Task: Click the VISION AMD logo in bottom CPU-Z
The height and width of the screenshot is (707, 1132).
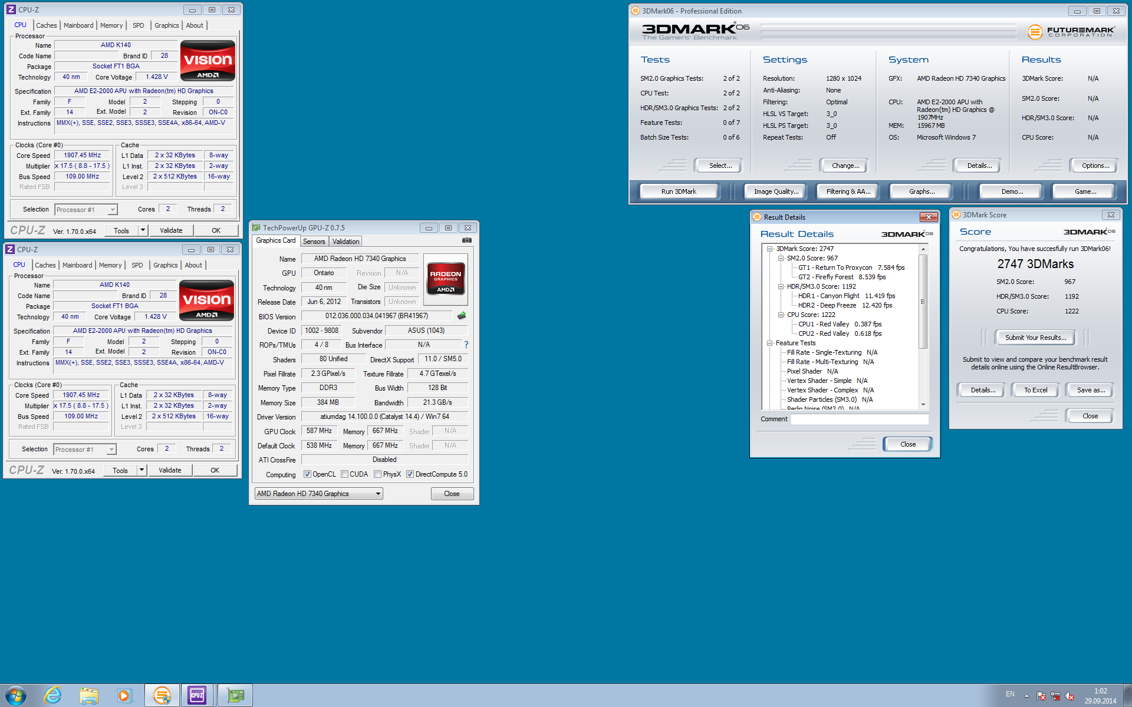Action: tap(206, 300)
